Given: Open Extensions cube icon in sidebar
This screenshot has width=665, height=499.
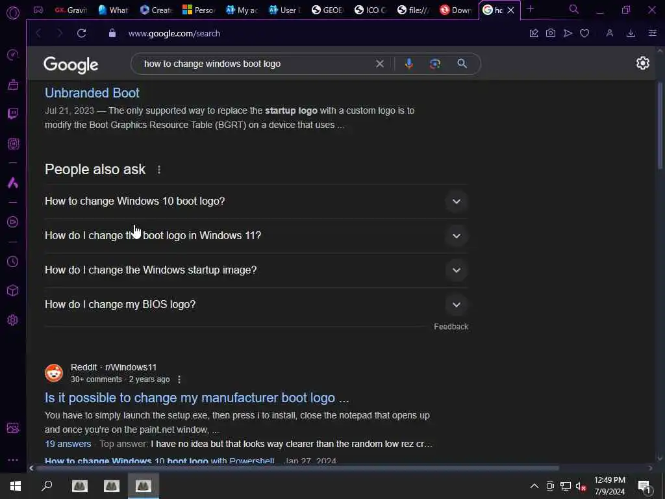Looking at the screenshot, I should click(13, 290).
